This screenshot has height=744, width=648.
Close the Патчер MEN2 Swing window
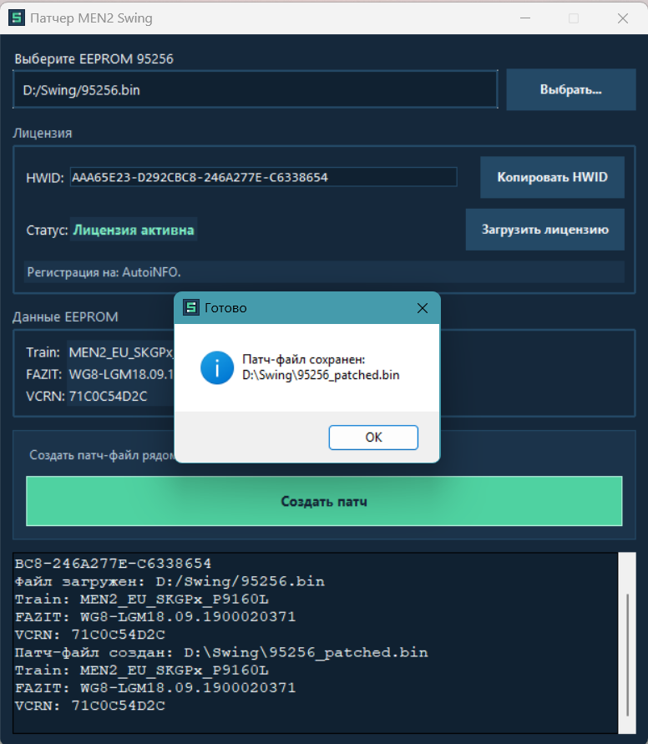pyautogui.click(x=622, y=18)
